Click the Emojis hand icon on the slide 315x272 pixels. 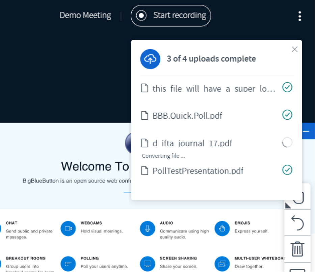[222, 229]
